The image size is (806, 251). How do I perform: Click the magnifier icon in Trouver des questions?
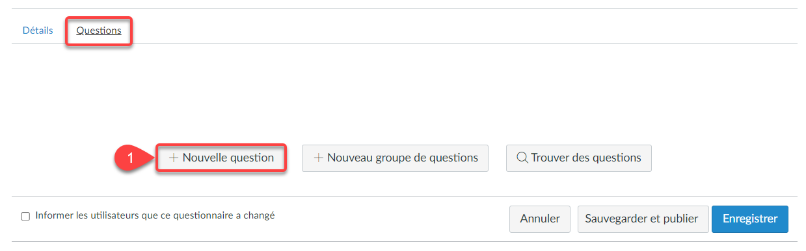[522, 158]
